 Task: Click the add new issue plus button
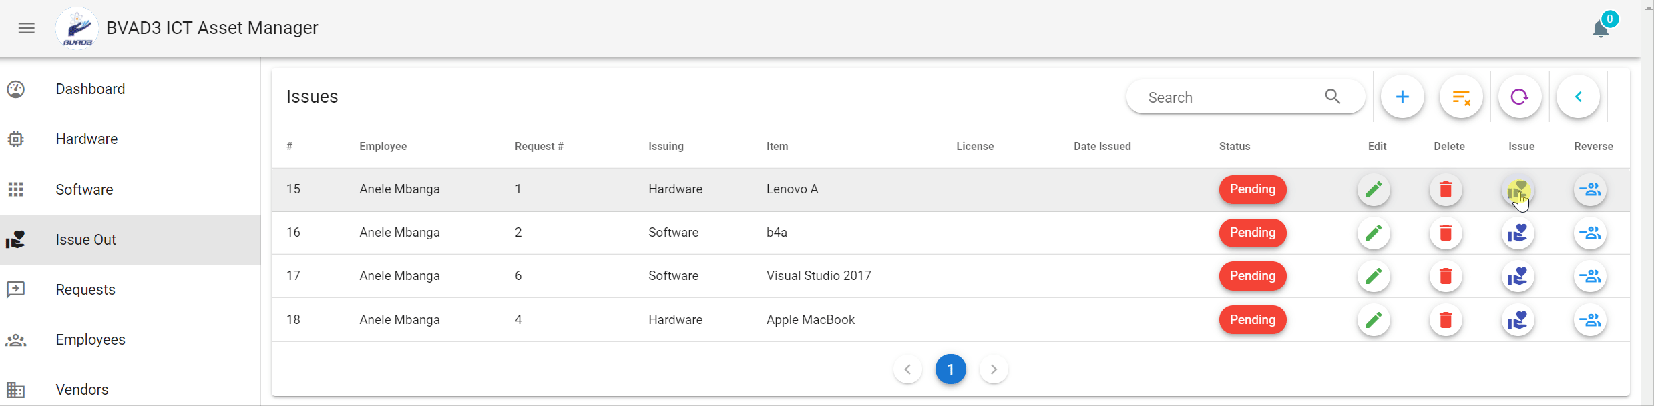click(x=1402, y=97)
